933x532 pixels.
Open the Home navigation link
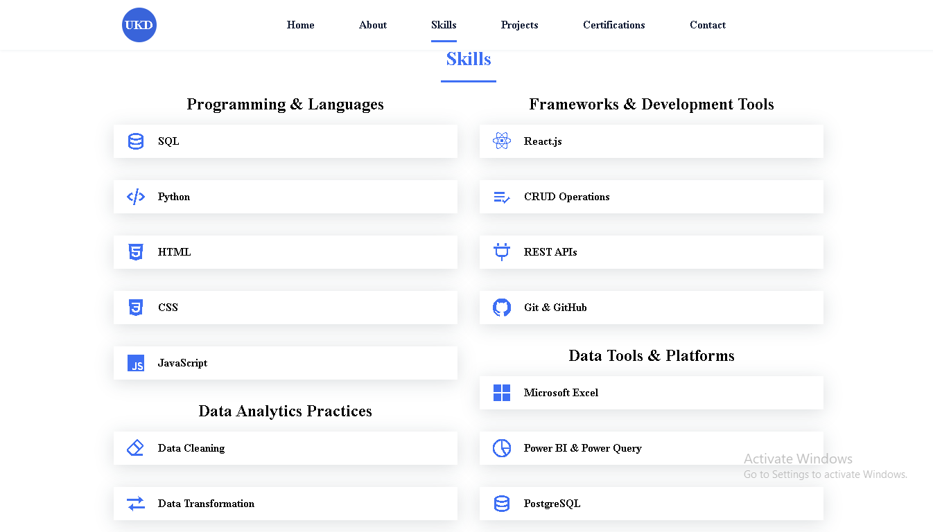click(x=300, y=25)
